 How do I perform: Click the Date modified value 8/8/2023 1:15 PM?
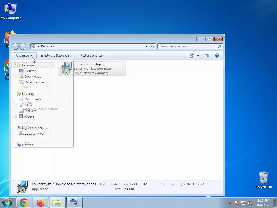pyautogui.click(x=135, y=184)
